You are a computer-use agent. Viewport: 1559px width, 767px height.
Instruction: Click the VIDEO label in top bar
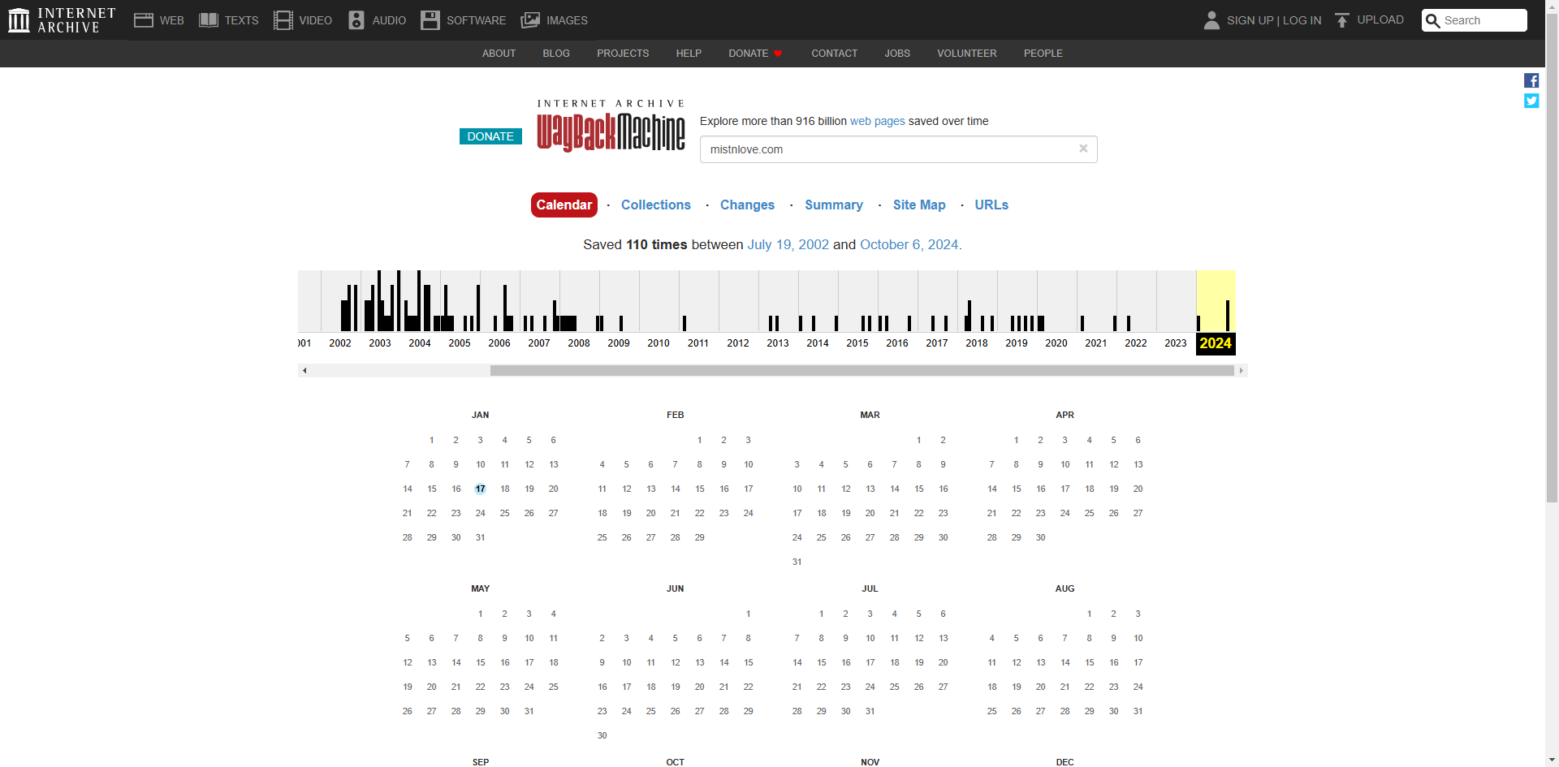(315, 20)
